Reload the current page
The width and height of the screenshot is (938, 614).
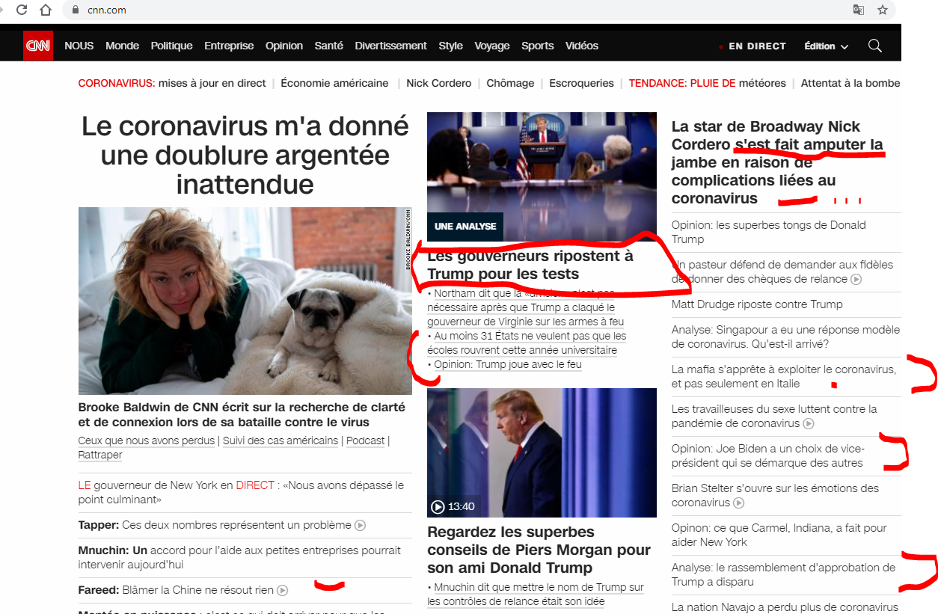21,10
